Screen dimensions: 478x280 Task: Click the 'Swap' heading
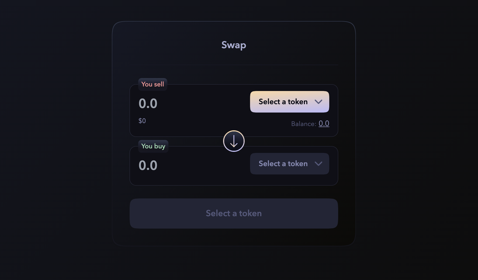234,45
